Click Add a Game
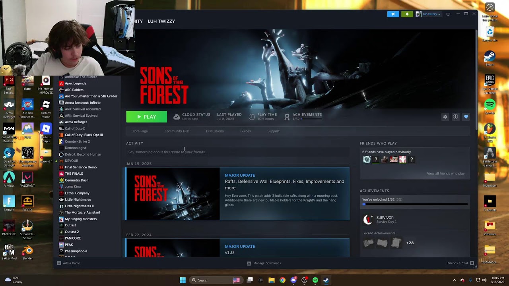 tap(68, 263)
